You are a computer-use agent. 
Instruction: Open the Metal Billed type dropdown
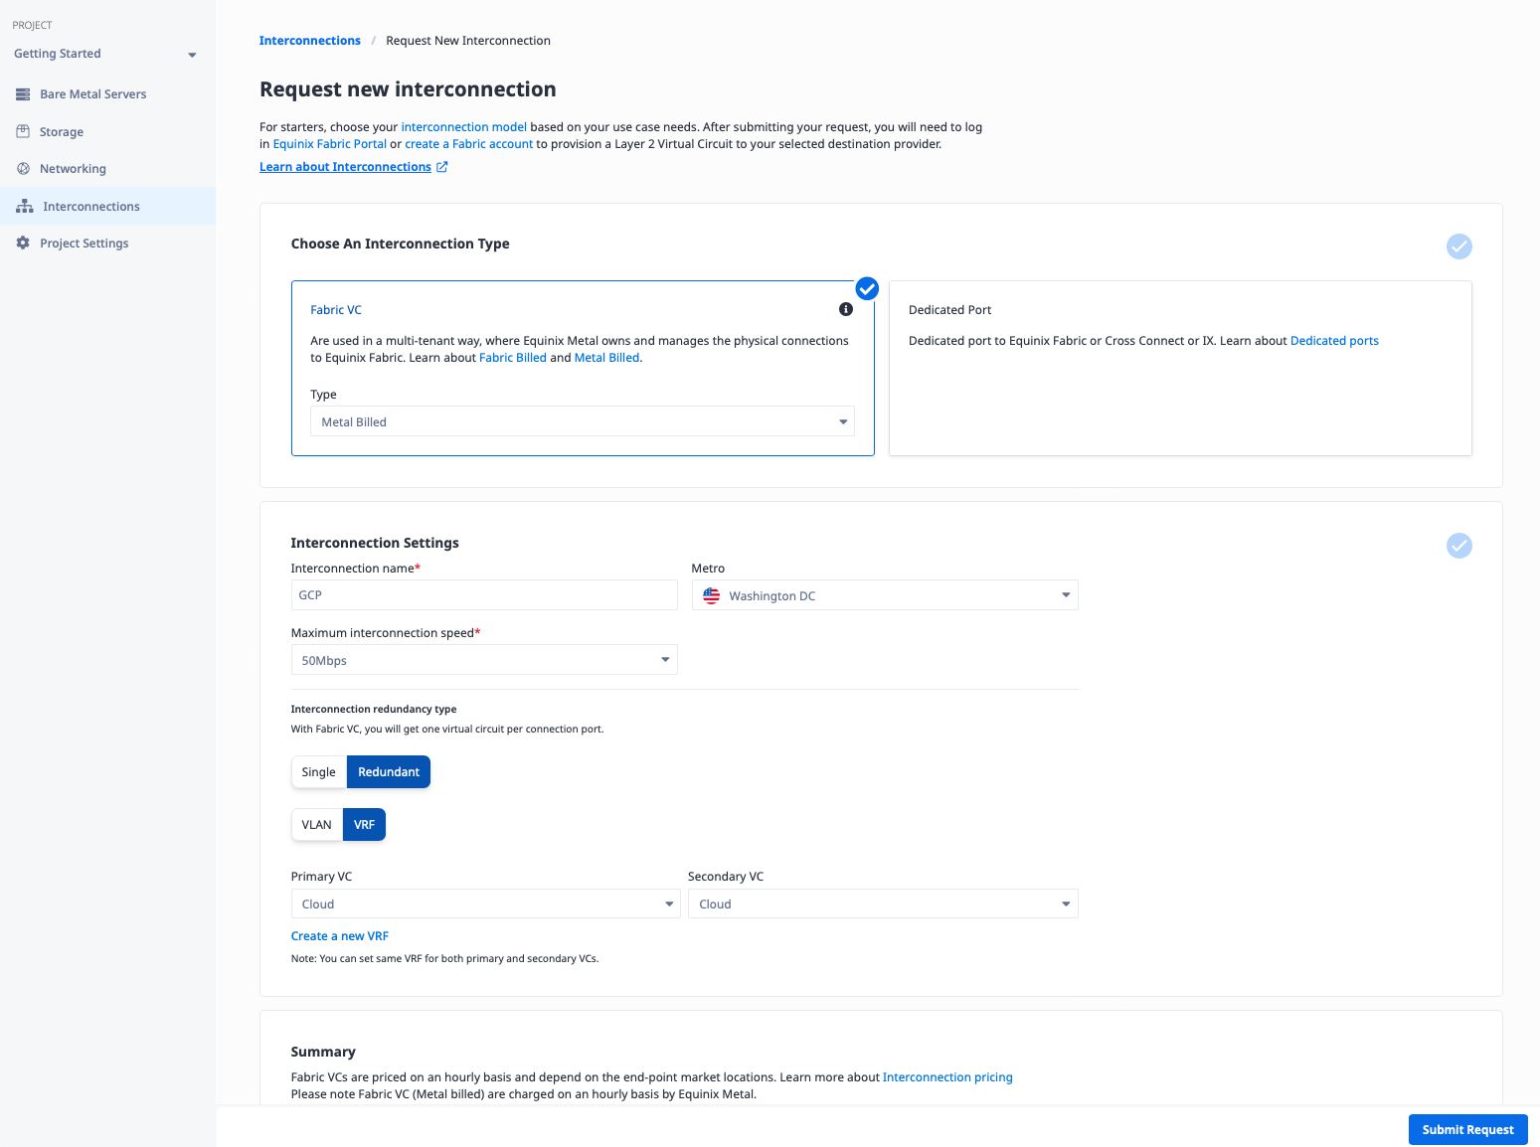pyautogui.click(x=583, y=421)
